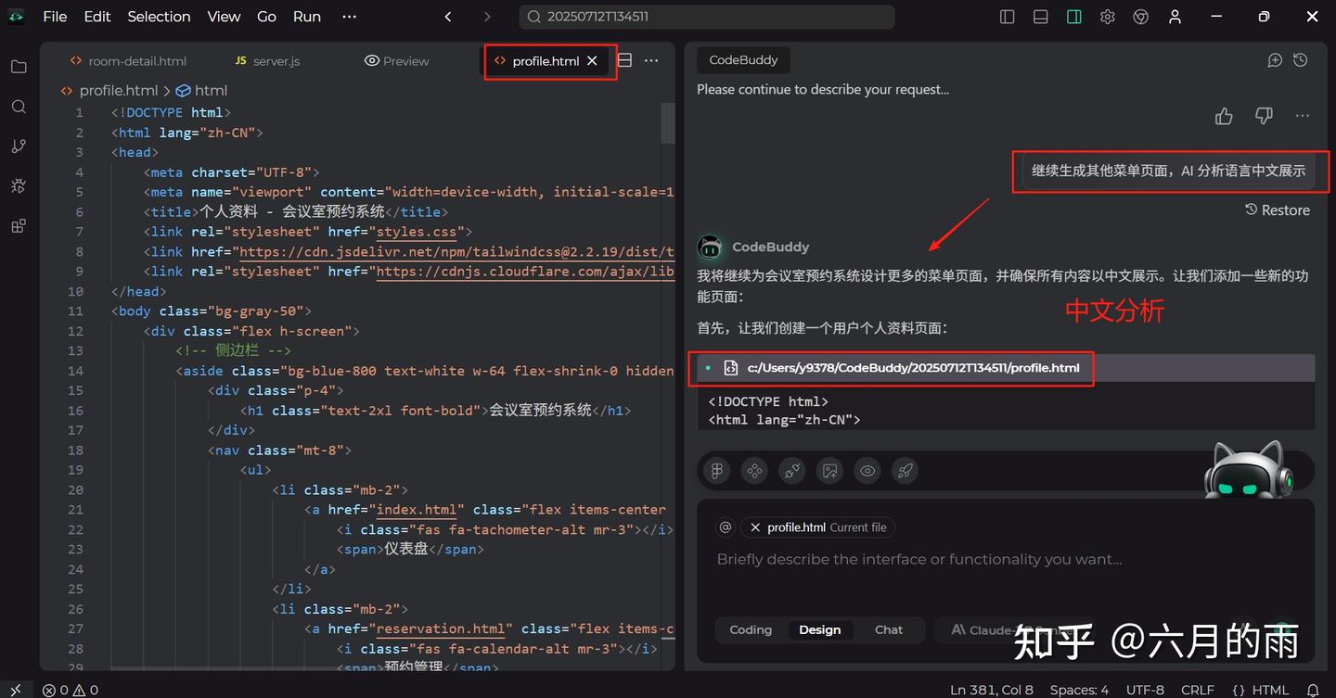This screenshot has height=698, width=1336.
Task: Toggle the bottom panel layout
Action: (x=1041, y=17)
